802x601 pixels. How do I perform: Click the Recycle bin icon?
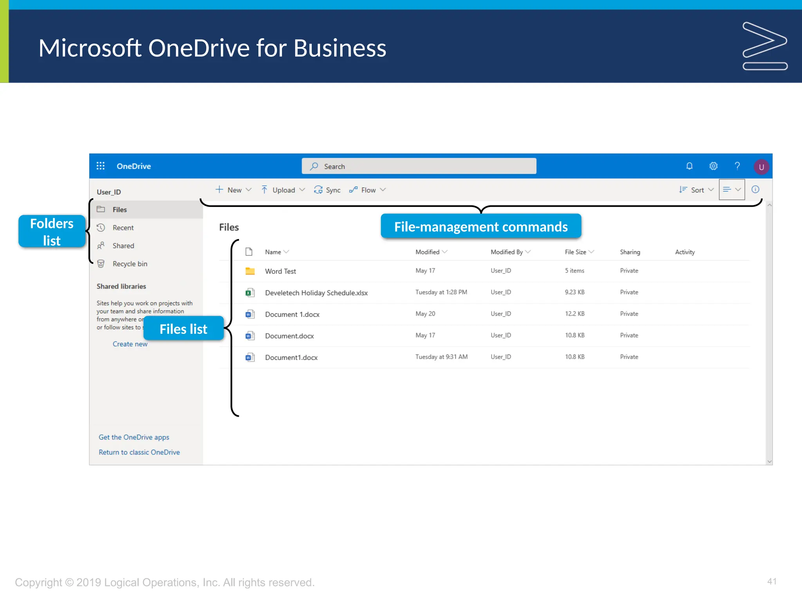(x=101, y=264)
